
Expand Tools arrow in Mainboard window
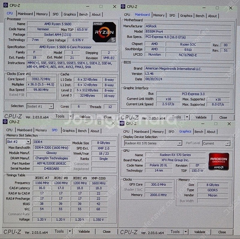(x=187, y=117)
